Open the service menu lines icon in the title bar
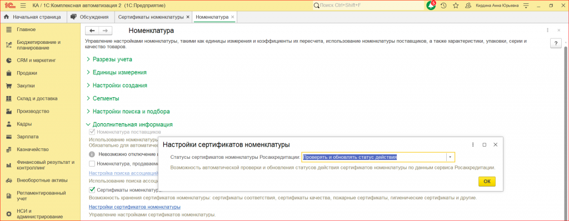 (x=527, y=6)
